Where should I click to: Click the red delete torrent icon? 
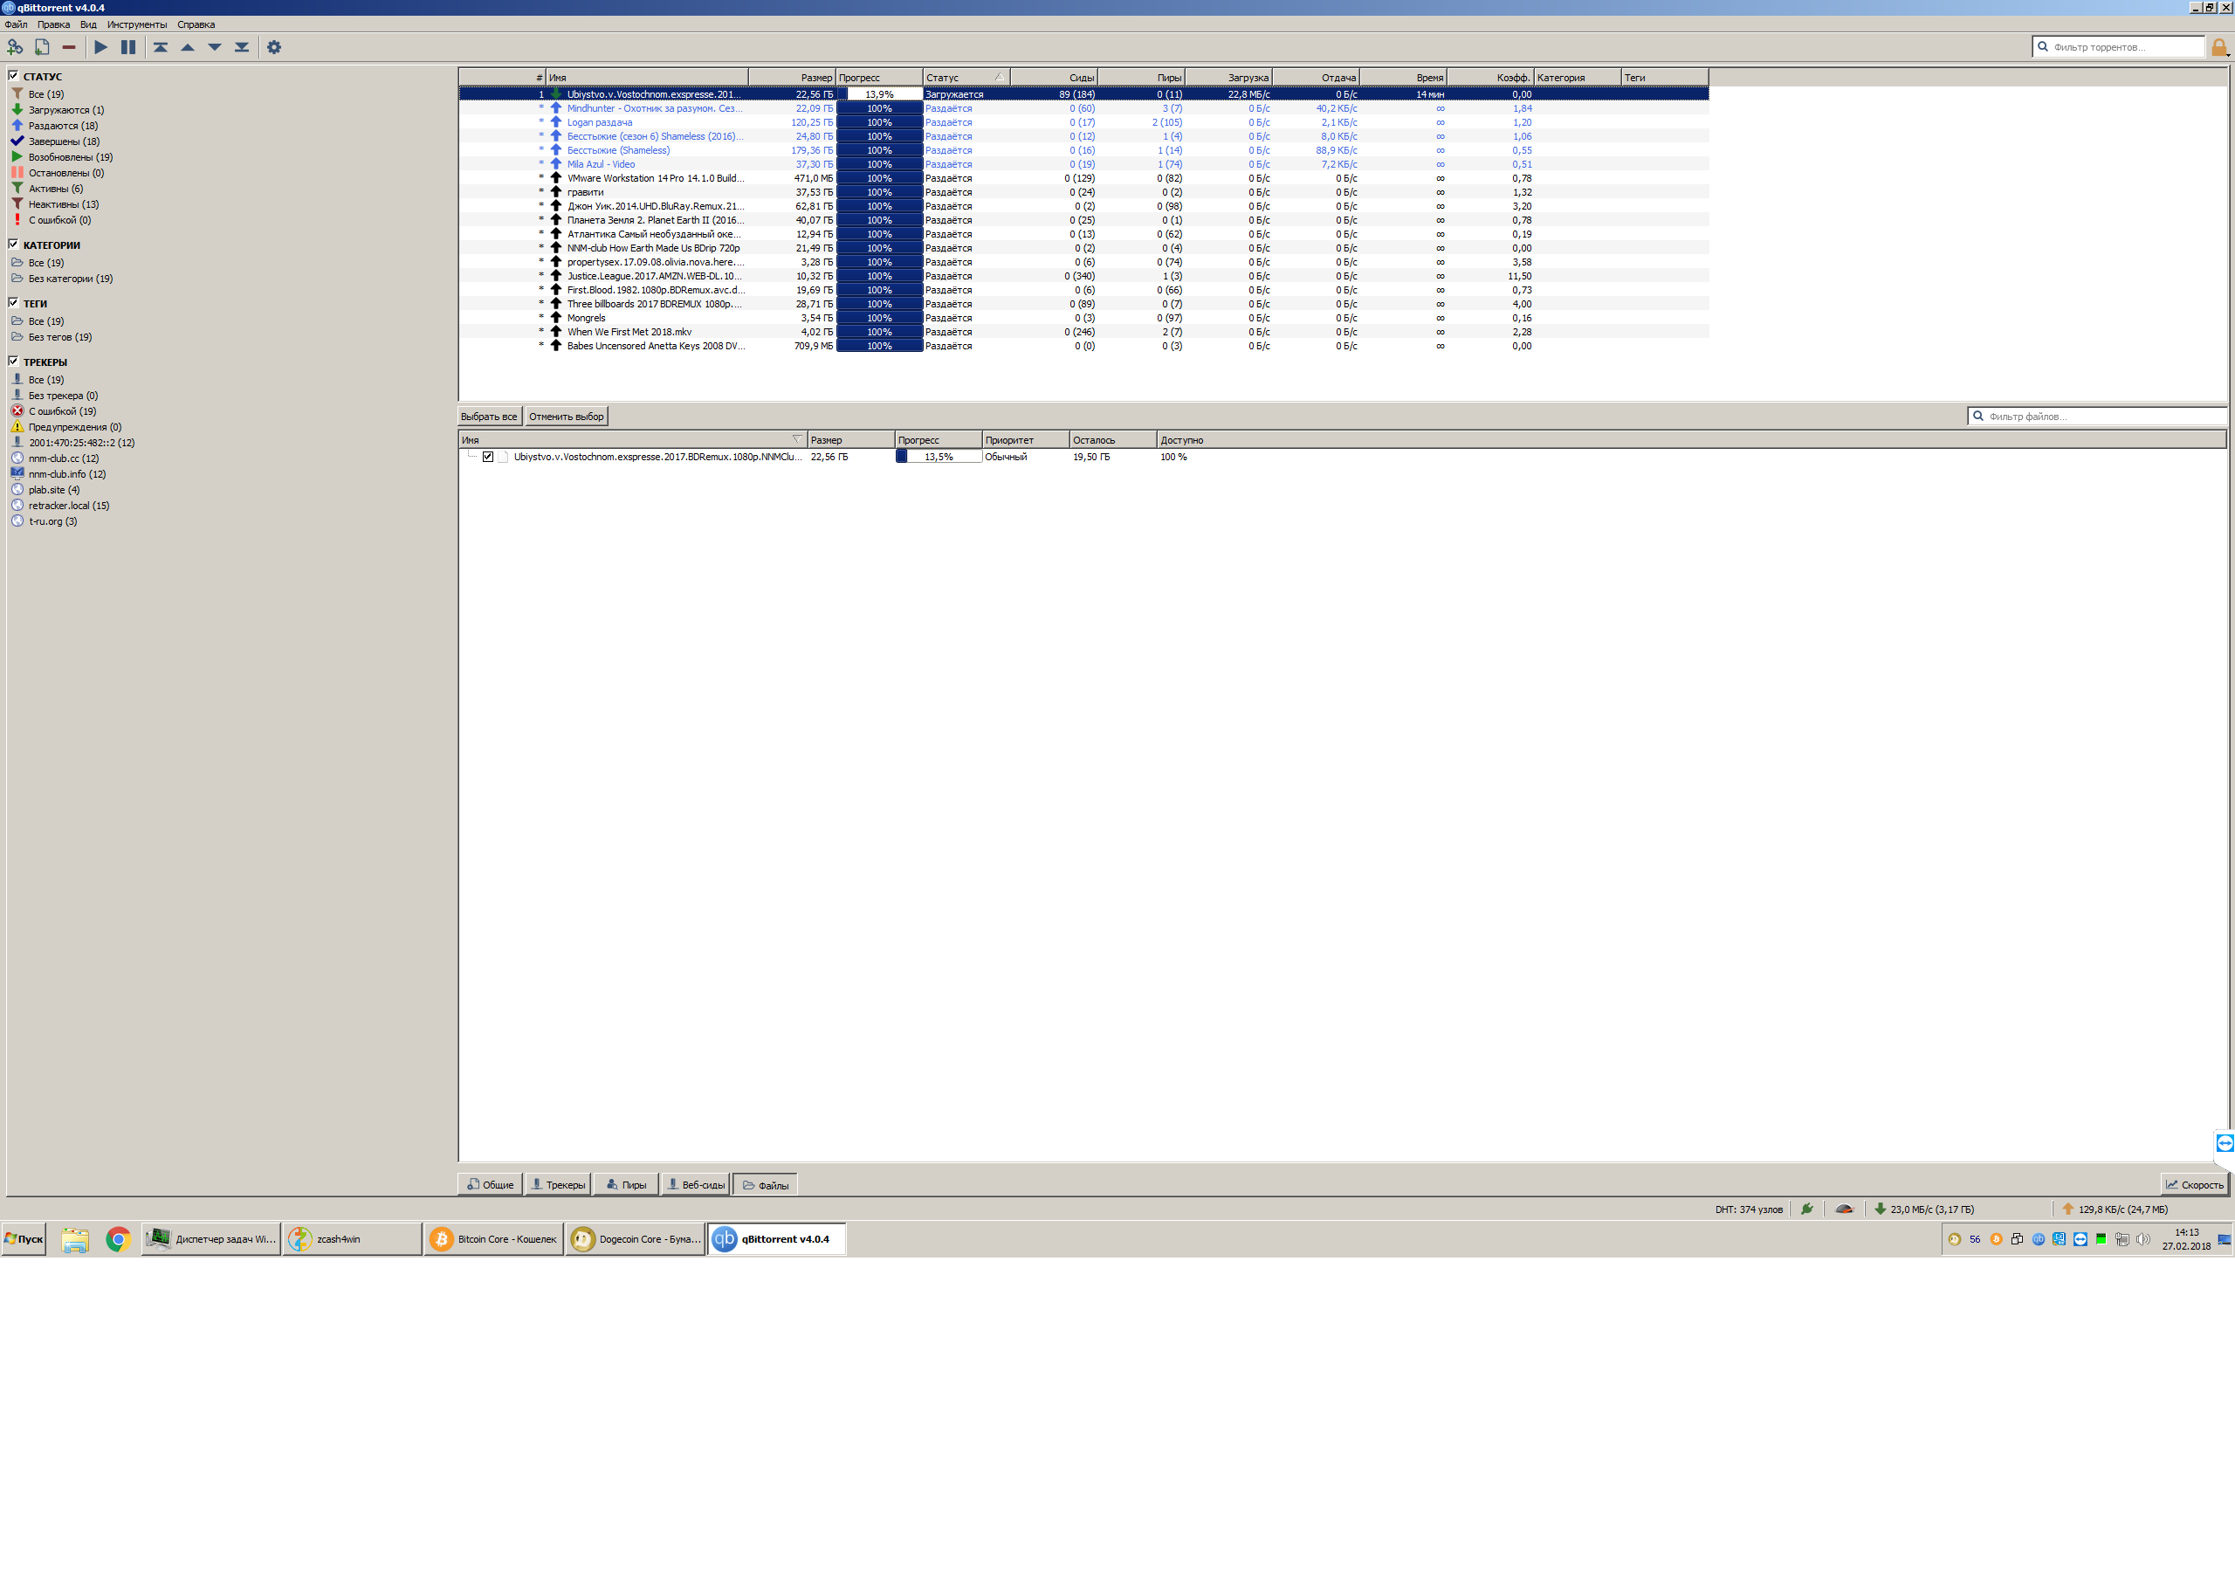pos(68,47)
